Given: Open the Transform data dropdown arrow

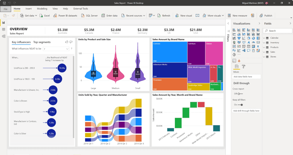Looking at the screenshot, I should pos(154,16).
